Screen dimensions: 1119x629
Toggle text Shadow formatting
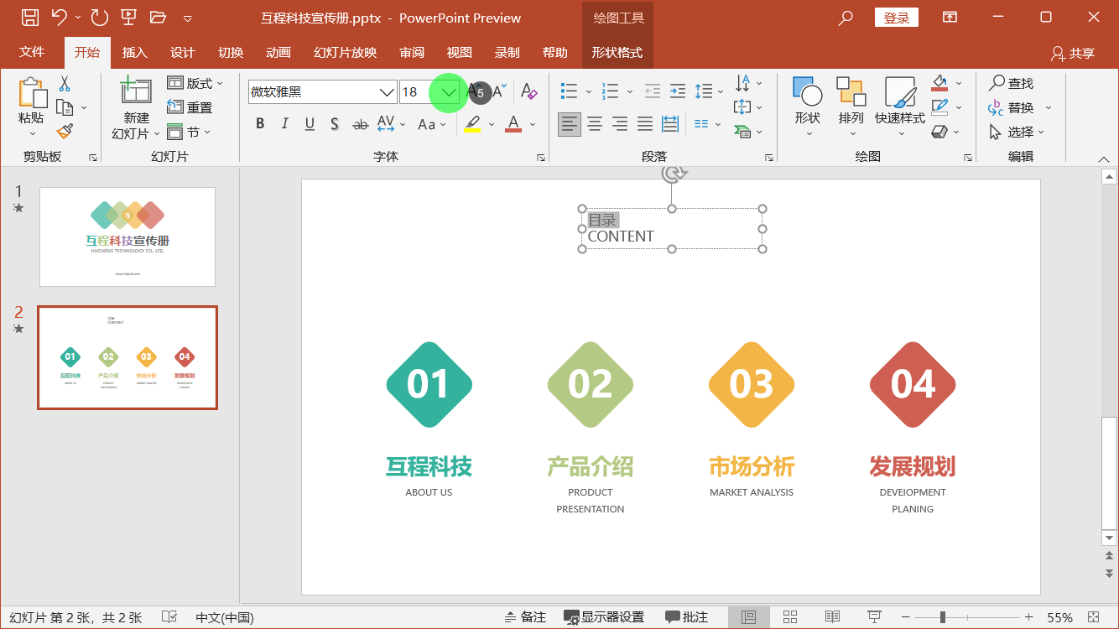click(334, 124)
